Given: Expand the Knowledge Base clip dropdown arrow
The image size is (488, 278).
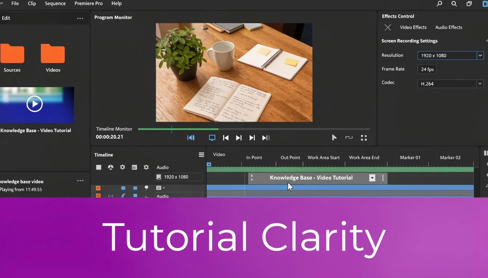Looking at the screenshot, I should [372, 178].
